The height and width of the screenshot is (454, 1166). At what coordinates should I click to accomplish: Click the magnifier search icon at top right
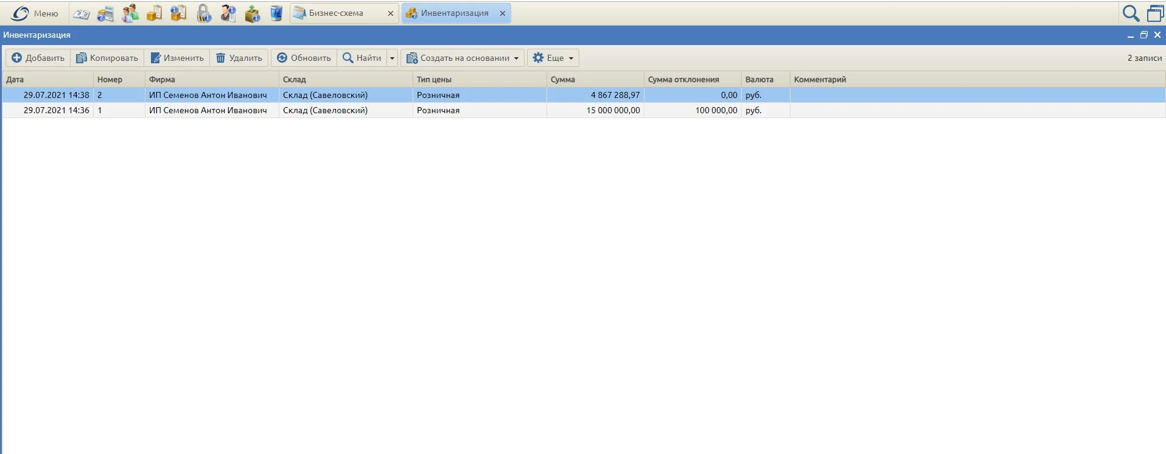pyautogui.click(x=1131, y=13)
